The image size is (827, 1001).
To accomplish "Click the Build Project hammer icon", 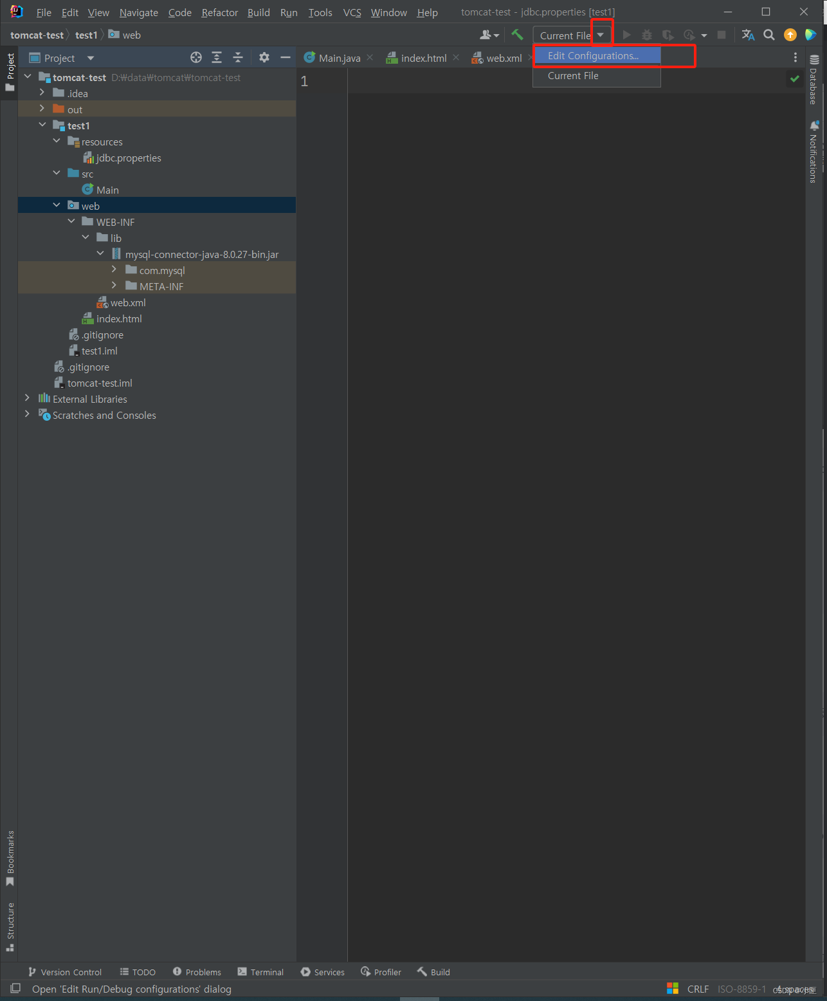I will (x=517, y=35).
